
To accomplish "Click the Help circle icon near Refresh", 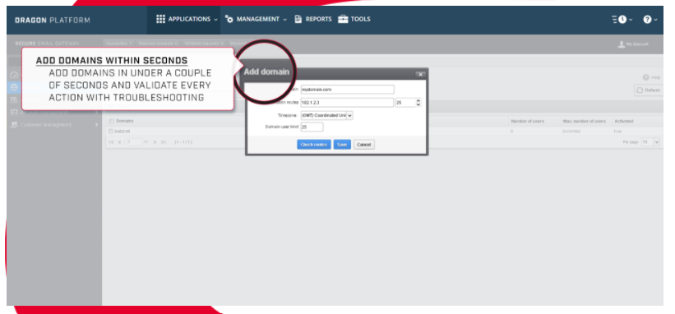I will [x=645, y=77].
